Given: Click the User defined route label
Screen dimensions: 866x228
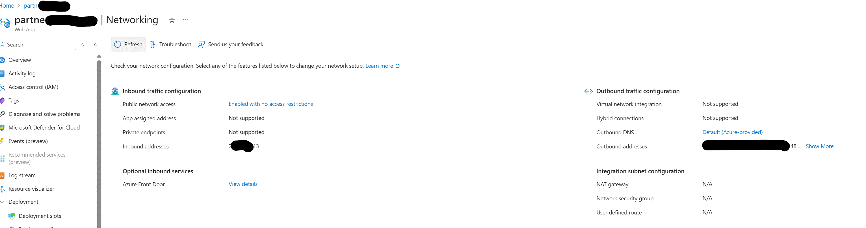Looking at the screenshot, I should (x=619, y=212).
